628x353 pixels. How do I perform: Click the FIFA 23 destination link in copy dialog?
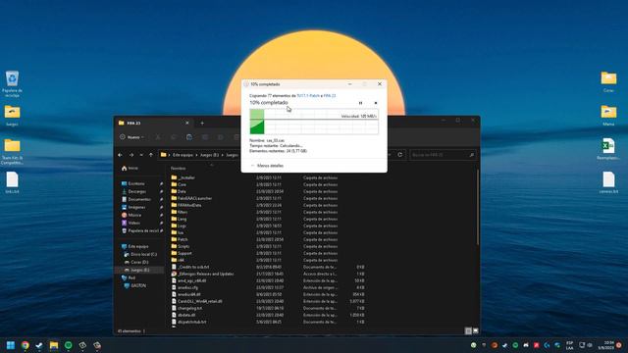pos(330,96)
